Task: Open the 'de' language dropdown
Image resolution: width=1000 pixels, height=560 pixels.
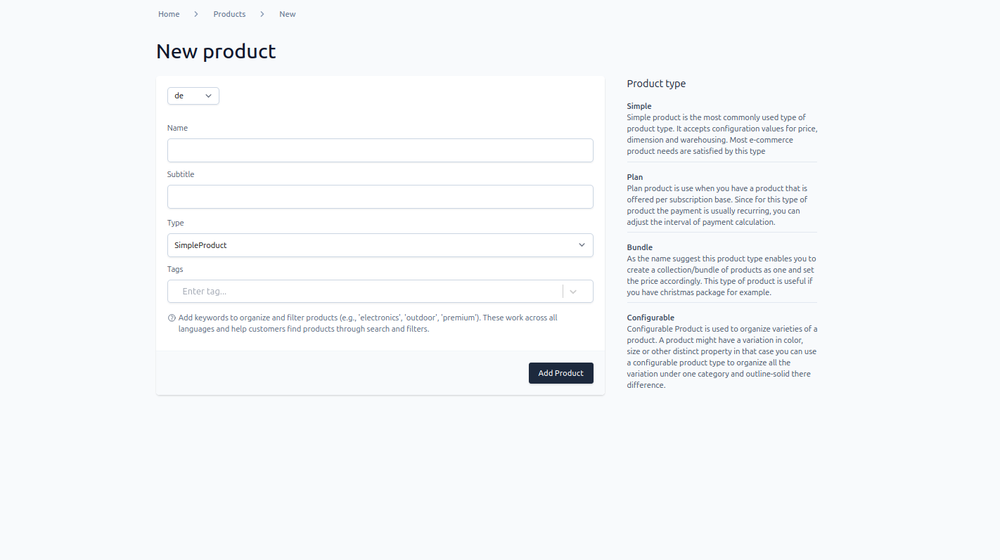Action: point(193,96)
